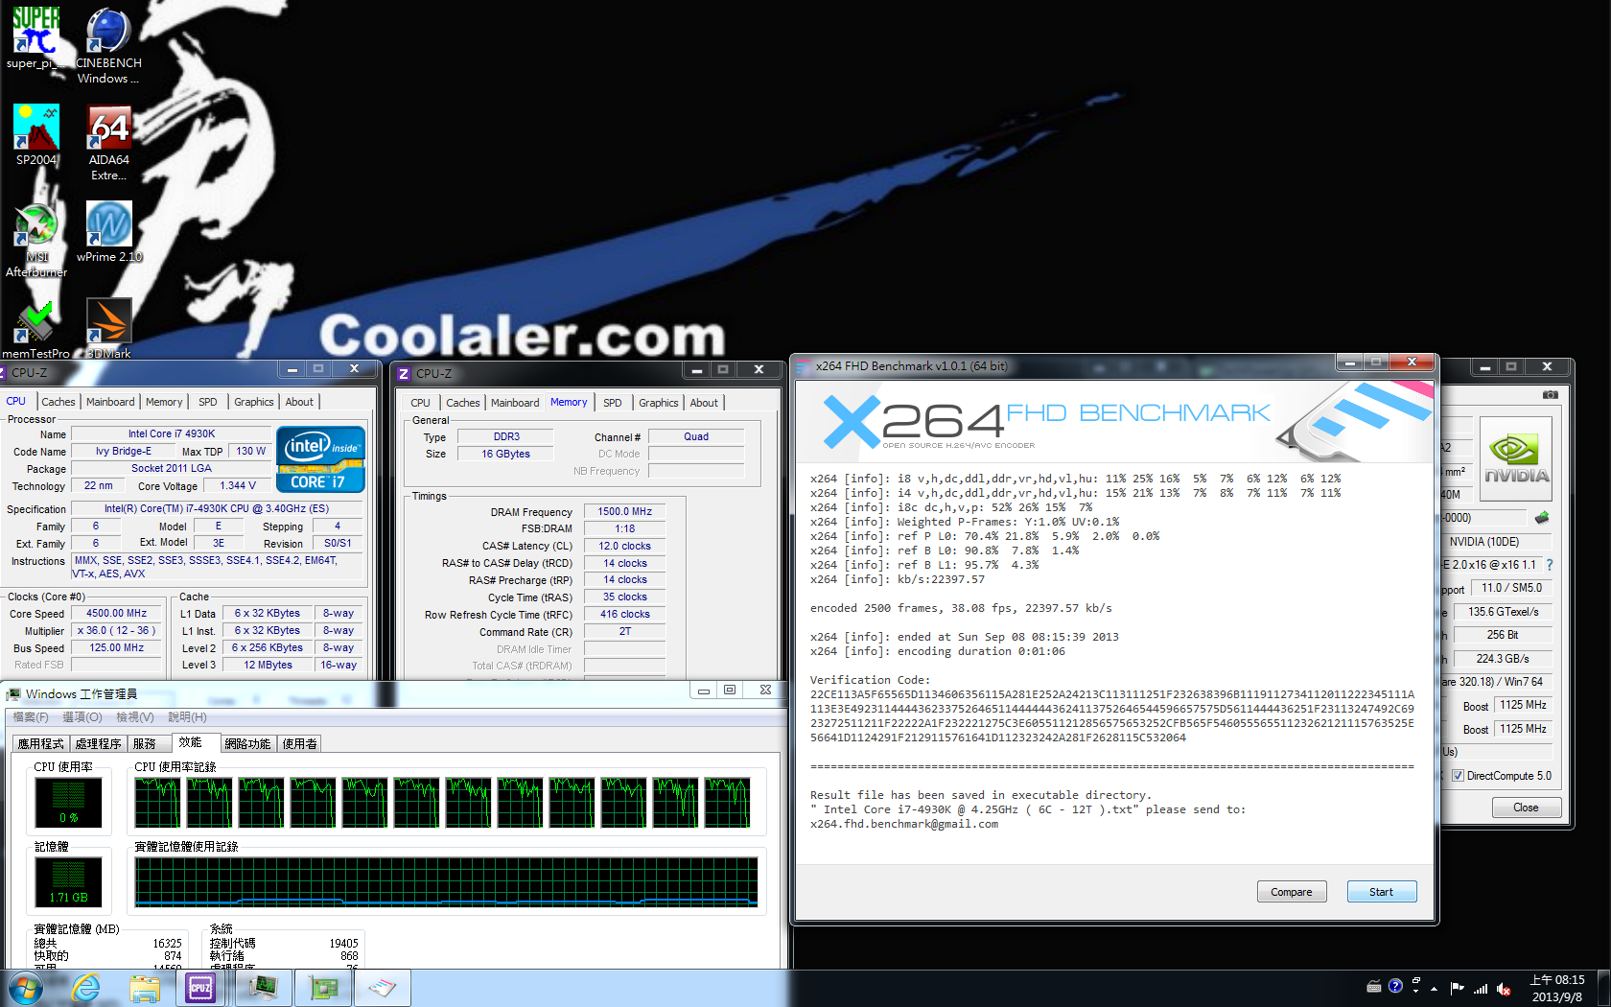Click the CAS# Latency 12.0 clocks value
The height and width of the screenshot is (1007, 1611).
click(x=624, y=546)
